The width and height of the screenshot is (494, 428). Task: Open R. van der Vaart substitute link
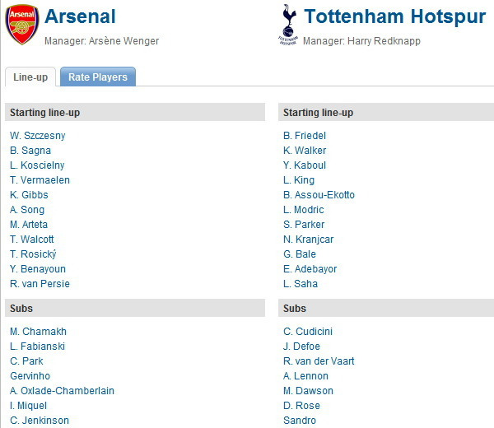click(x=319, y=361)
